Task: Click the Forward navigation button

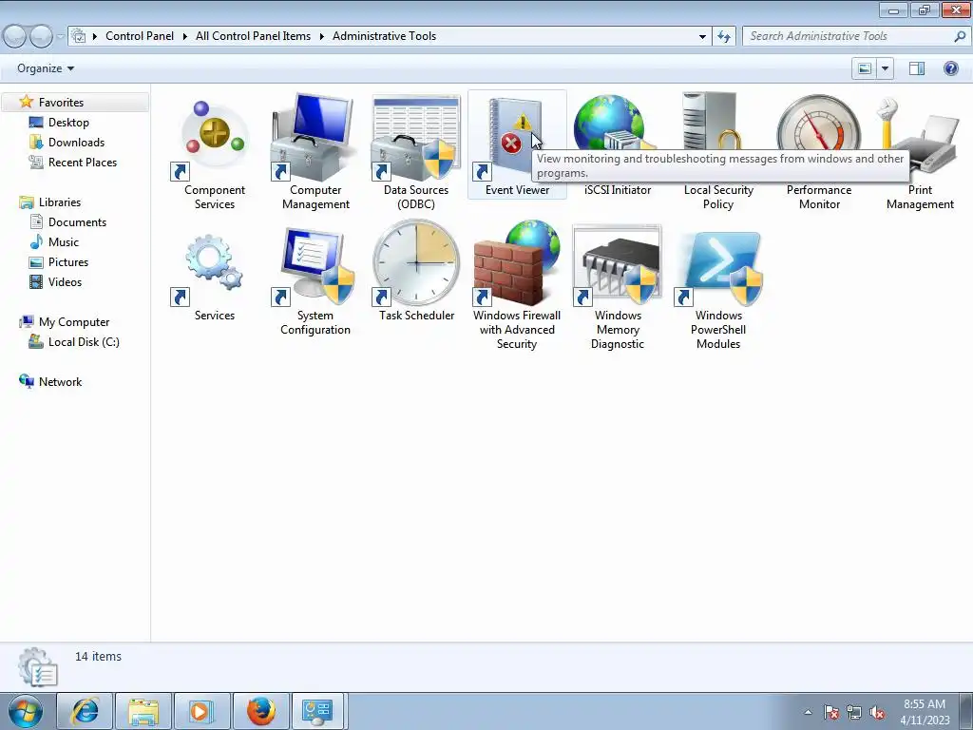Action: pos(41,37)
